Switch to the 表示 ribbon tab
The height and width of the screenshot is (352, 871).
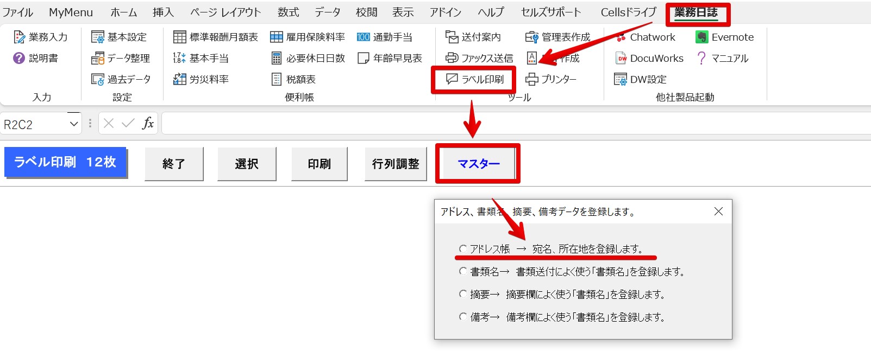coord(403,12)
